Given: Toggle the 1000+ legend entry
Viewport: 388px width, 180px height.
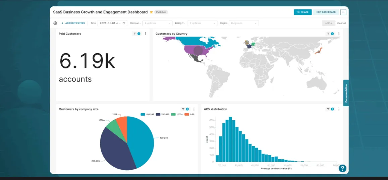Looking at the screenshot, I should (177, 115).
